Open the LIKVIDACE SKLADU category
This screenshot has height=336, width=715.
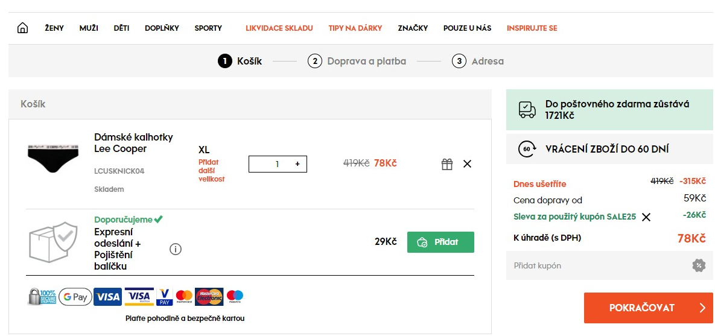279,28
